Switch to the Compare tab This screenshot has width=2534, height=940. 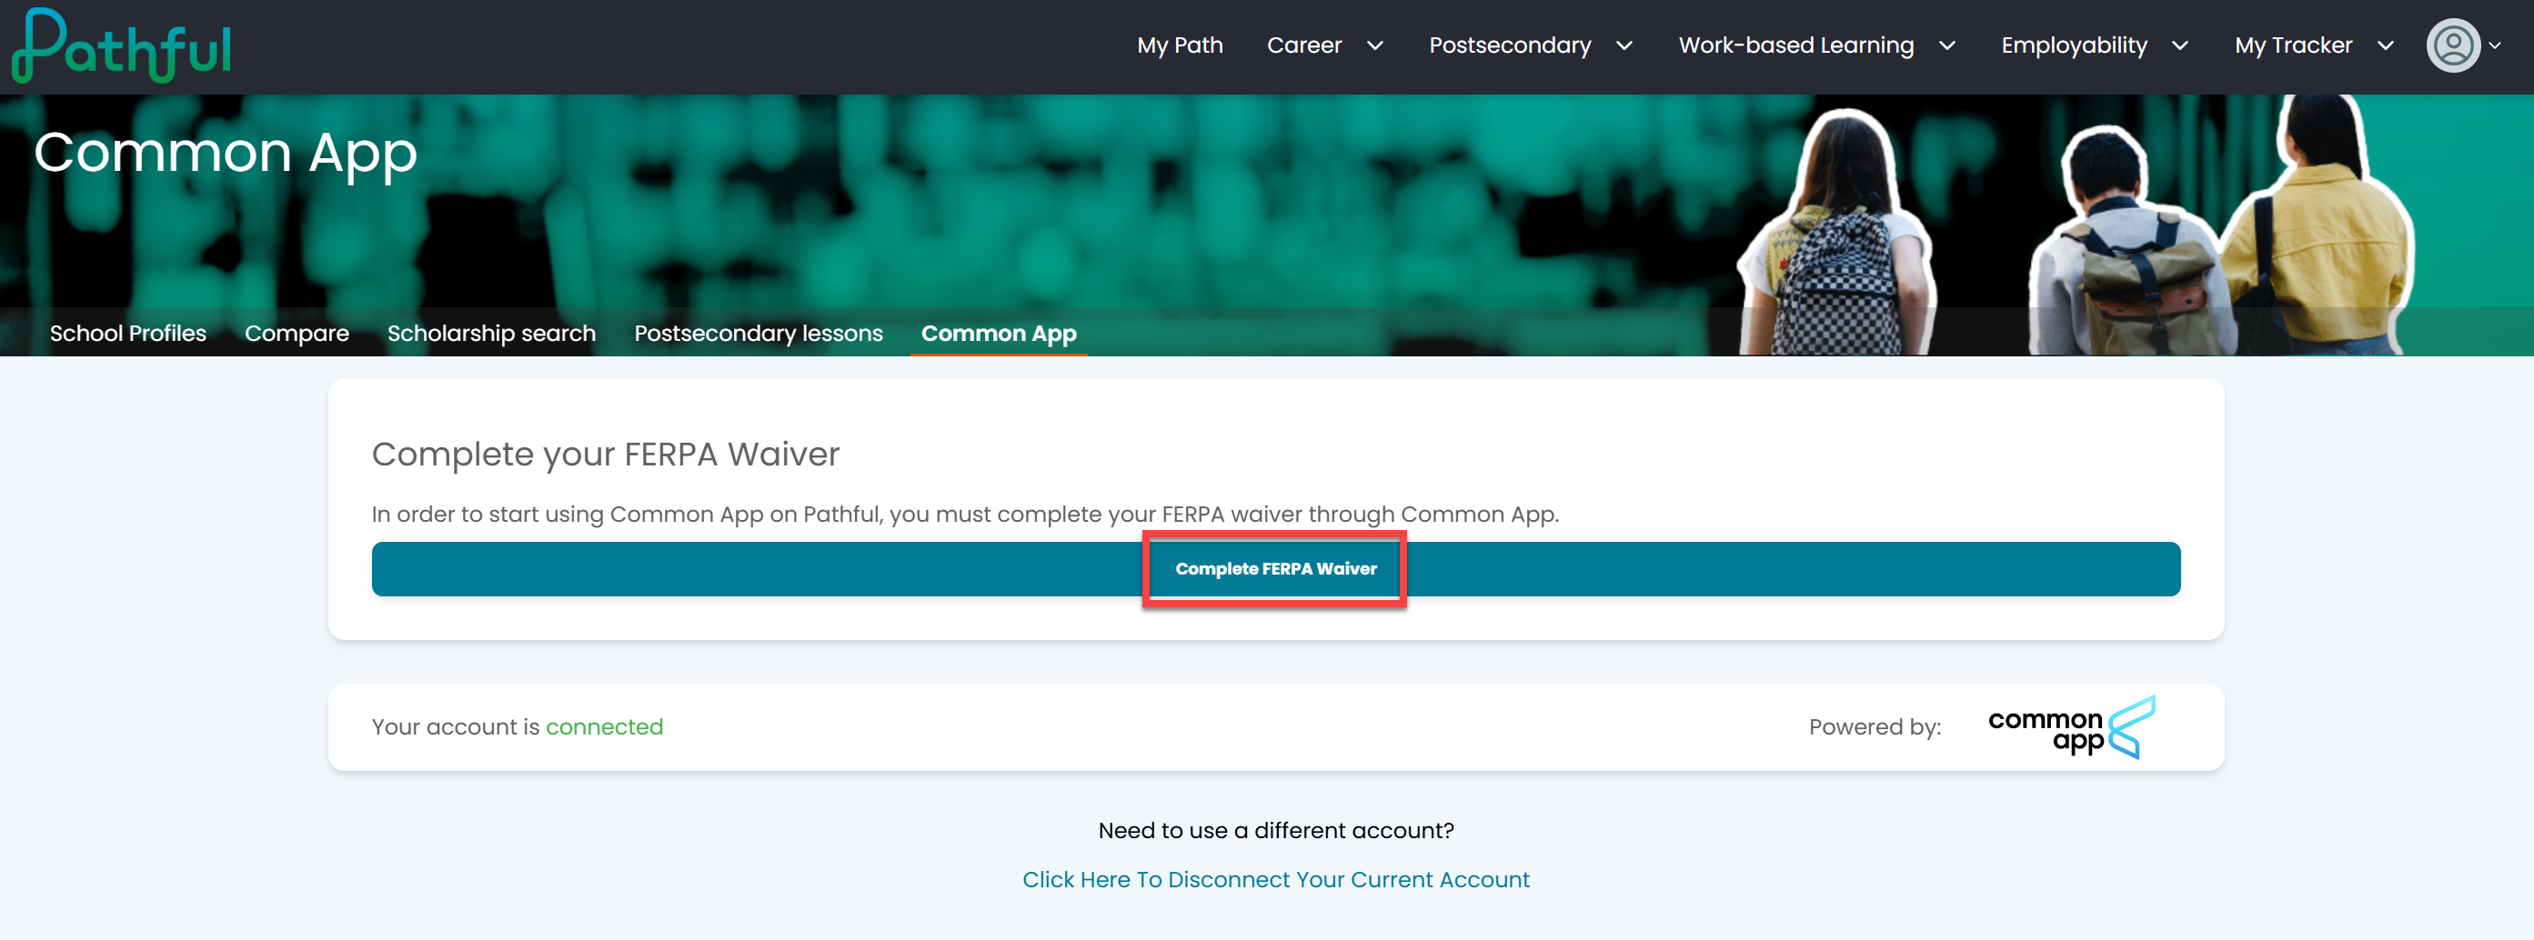[297, 334]
